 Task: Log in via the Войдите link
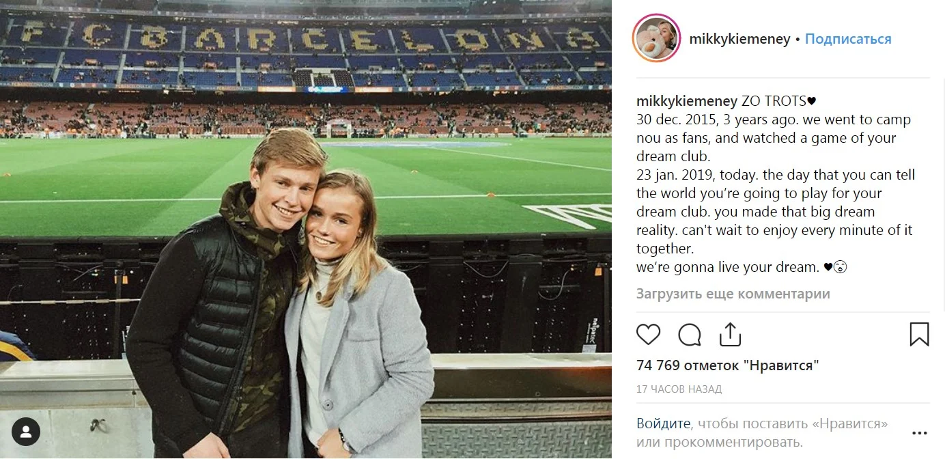tap(664, 423)
